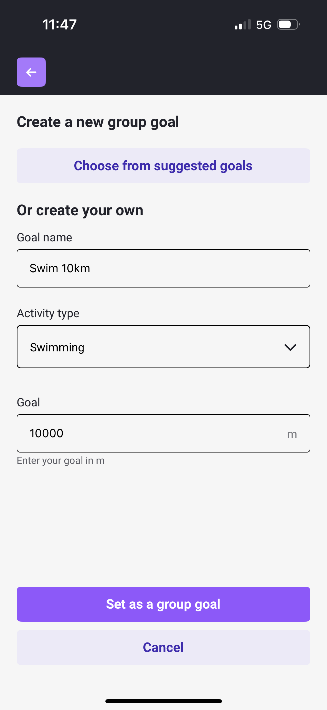This screenshot has height=710, width=327.
Task: Click the Enter your goal in m hint
Action: pos(61,461)
